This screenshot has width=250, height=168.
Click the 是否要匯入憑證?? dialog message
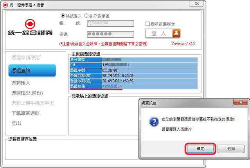point(176,129)
